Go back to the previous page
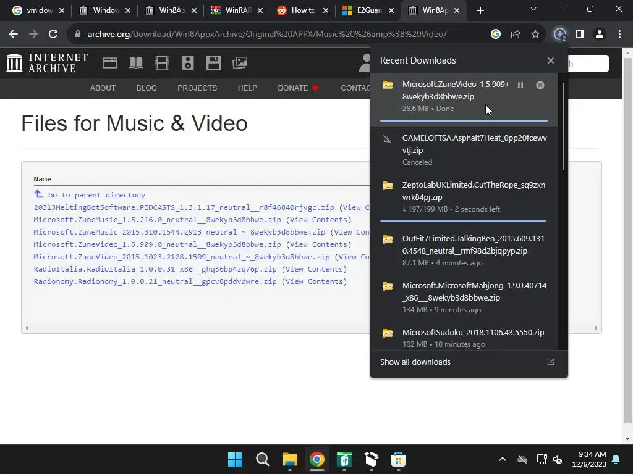 14,35
